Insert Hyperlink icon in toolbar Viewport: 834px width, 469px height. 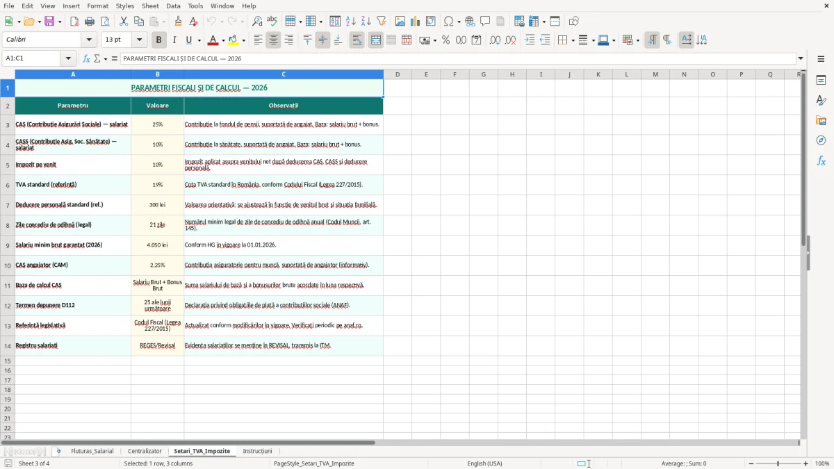pyautogui.click(x=470, y=22)
